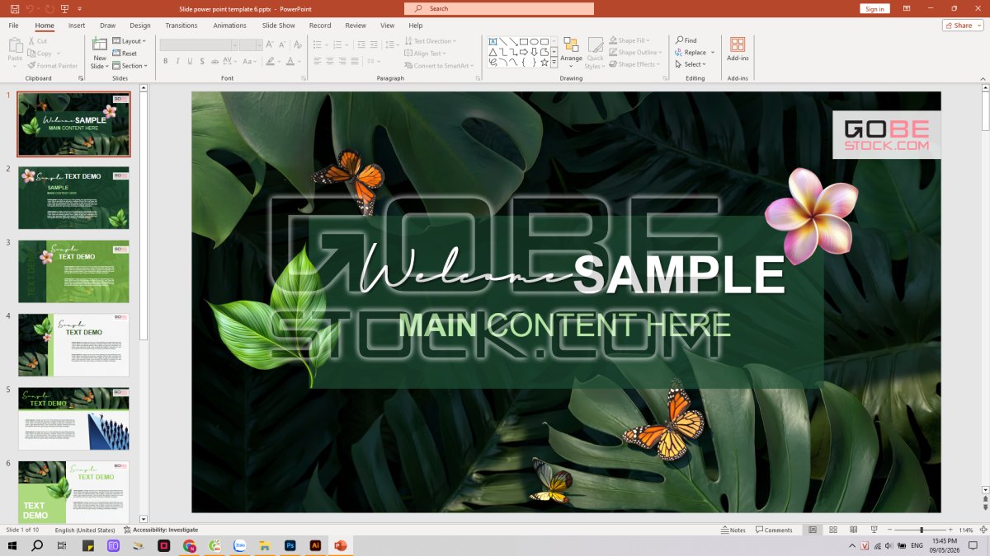Image resolution: width=990 pixels, height=556 pixels.
Task: Select the rectangle shape in shapes gallery
Action: coord(523,41)
